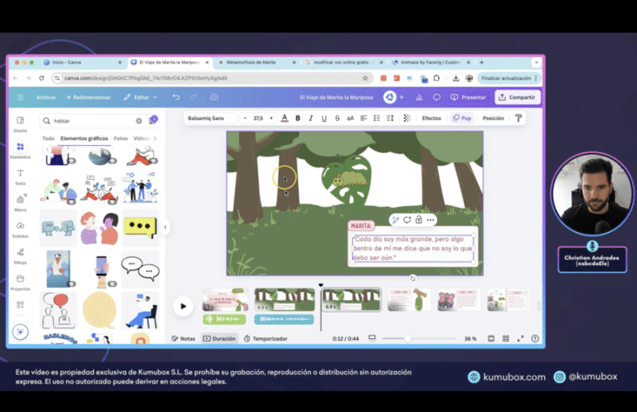This screenshot has width=637, height=412.
Task: Collapse the elements side panel
Action: coord(165,227)
